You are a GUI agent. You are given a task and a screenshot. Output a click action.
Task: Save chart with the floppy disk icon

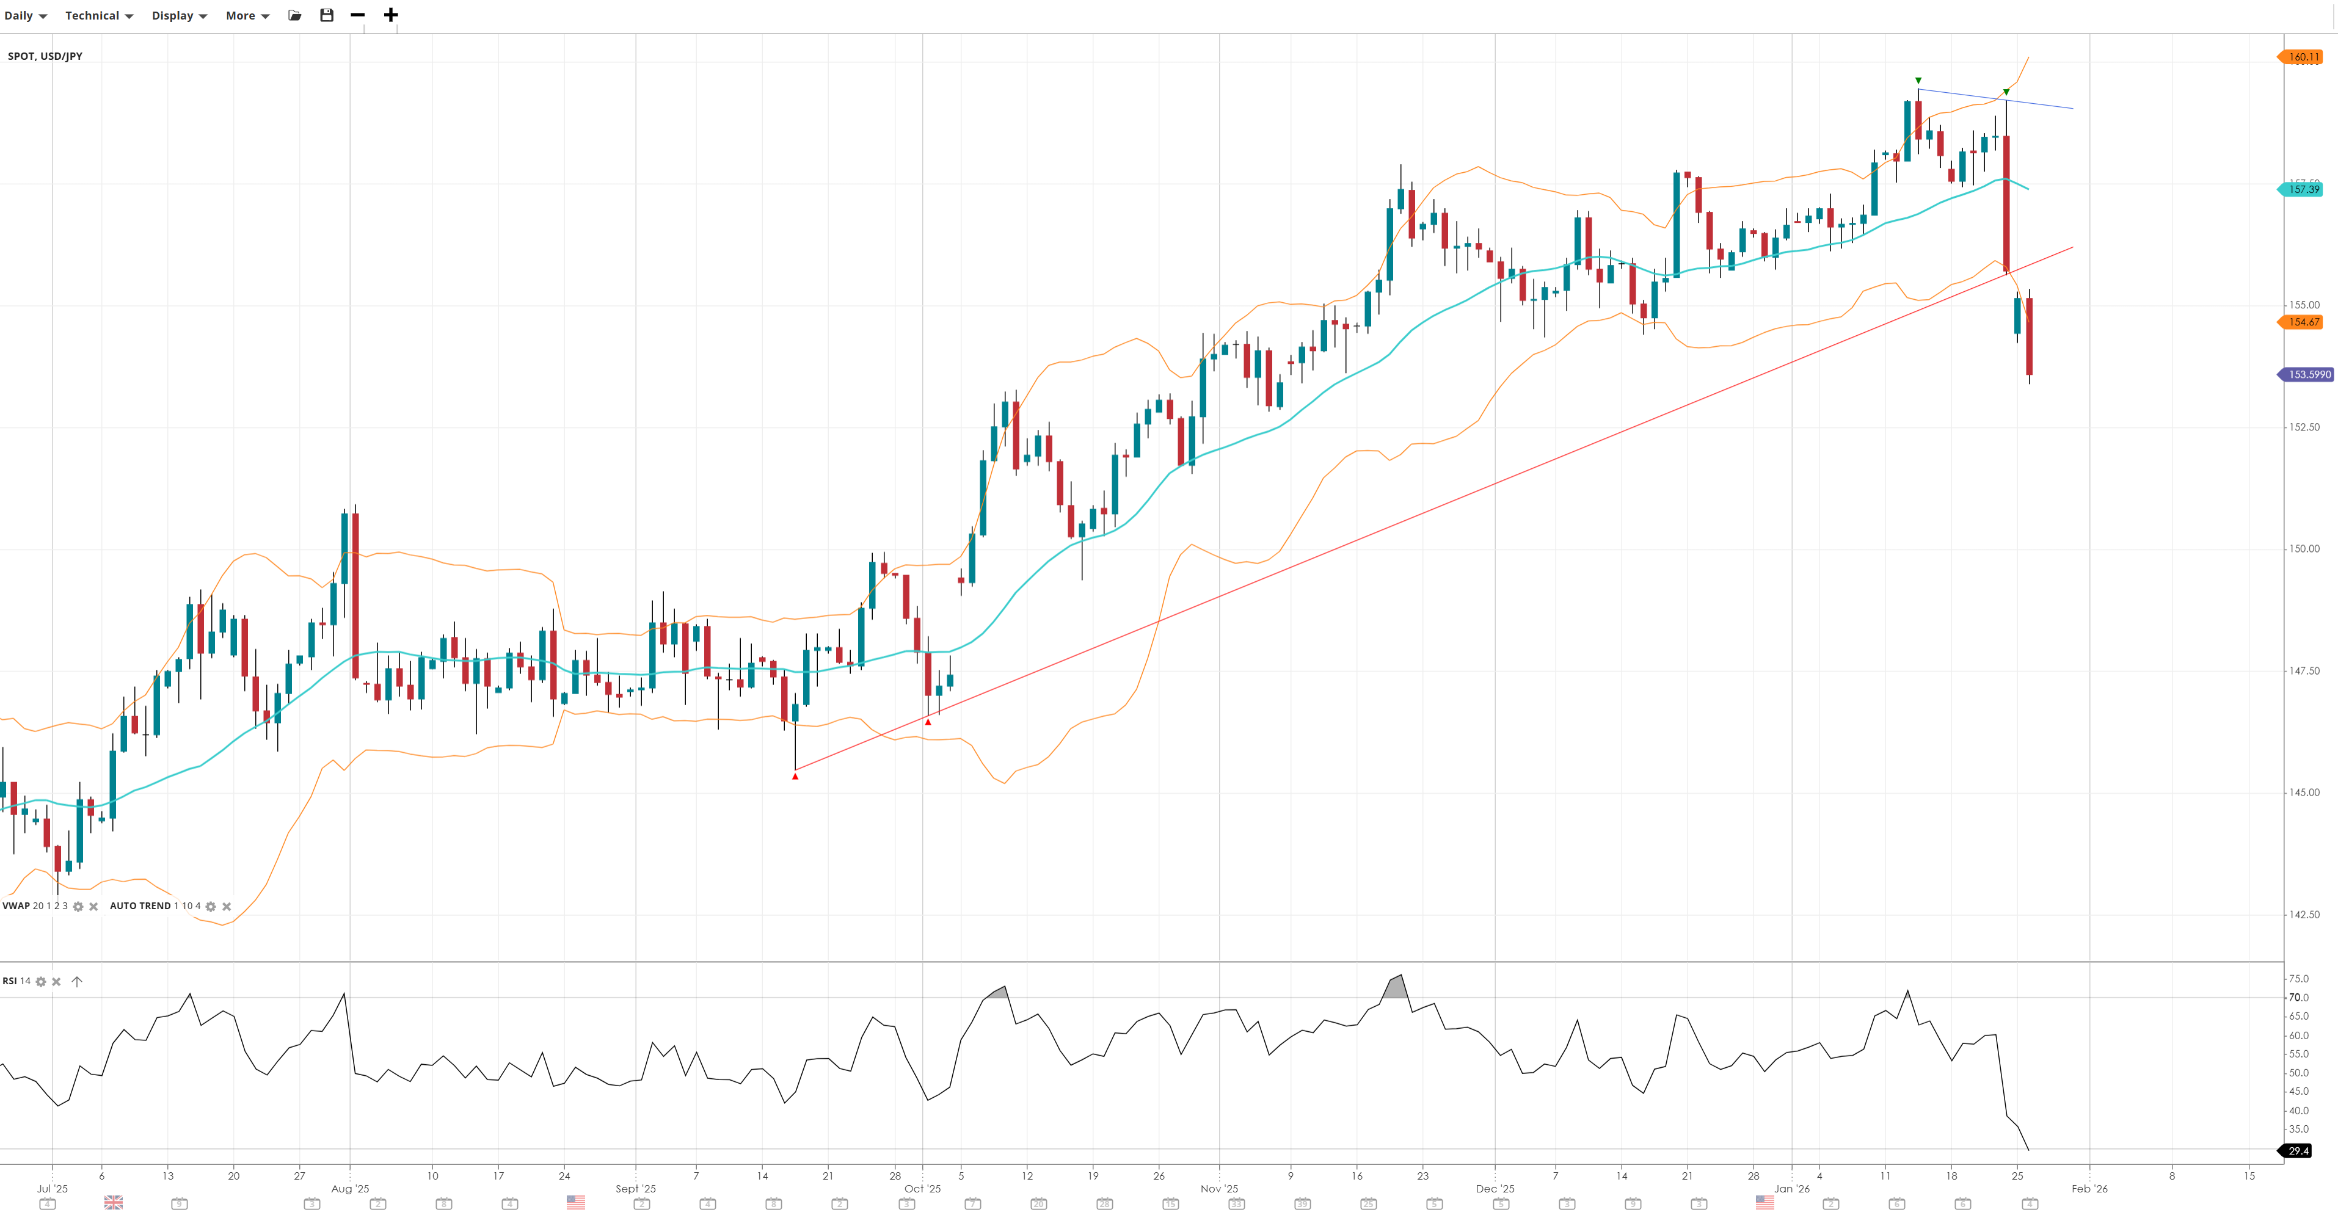[327, 15]
